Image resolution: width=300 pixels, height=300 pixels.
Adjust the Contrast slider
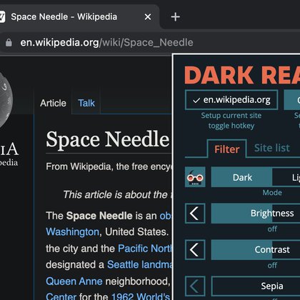coord(256,249)
